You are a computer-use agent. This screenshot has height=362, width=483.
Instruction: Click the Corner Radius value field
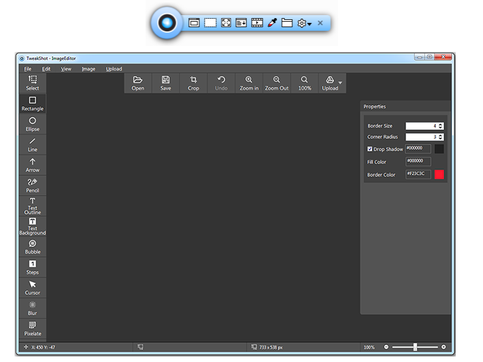pos(421,137)
